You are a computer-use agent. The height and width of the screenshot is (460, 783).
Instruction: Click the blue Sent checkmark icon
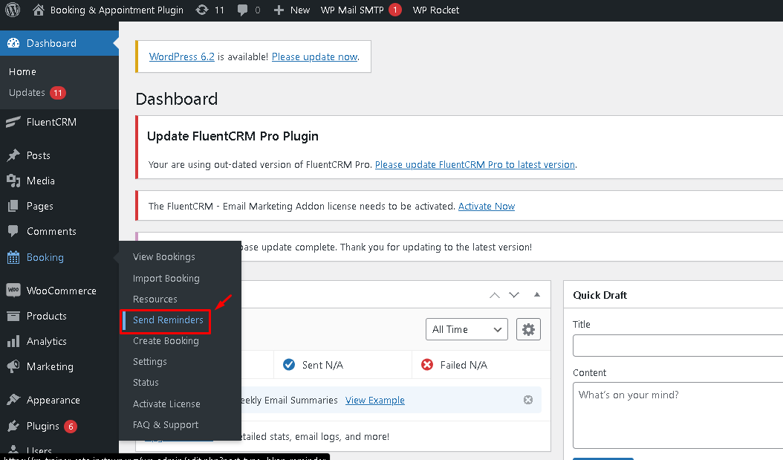[x=289, y=365]
